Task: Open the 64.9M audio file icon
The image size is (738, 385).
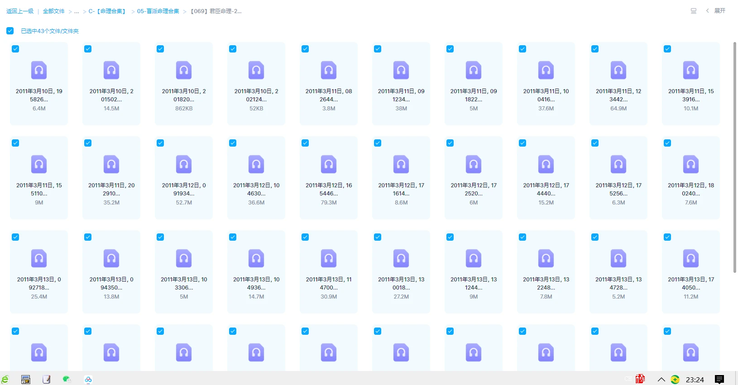Action: pos(618,71)
